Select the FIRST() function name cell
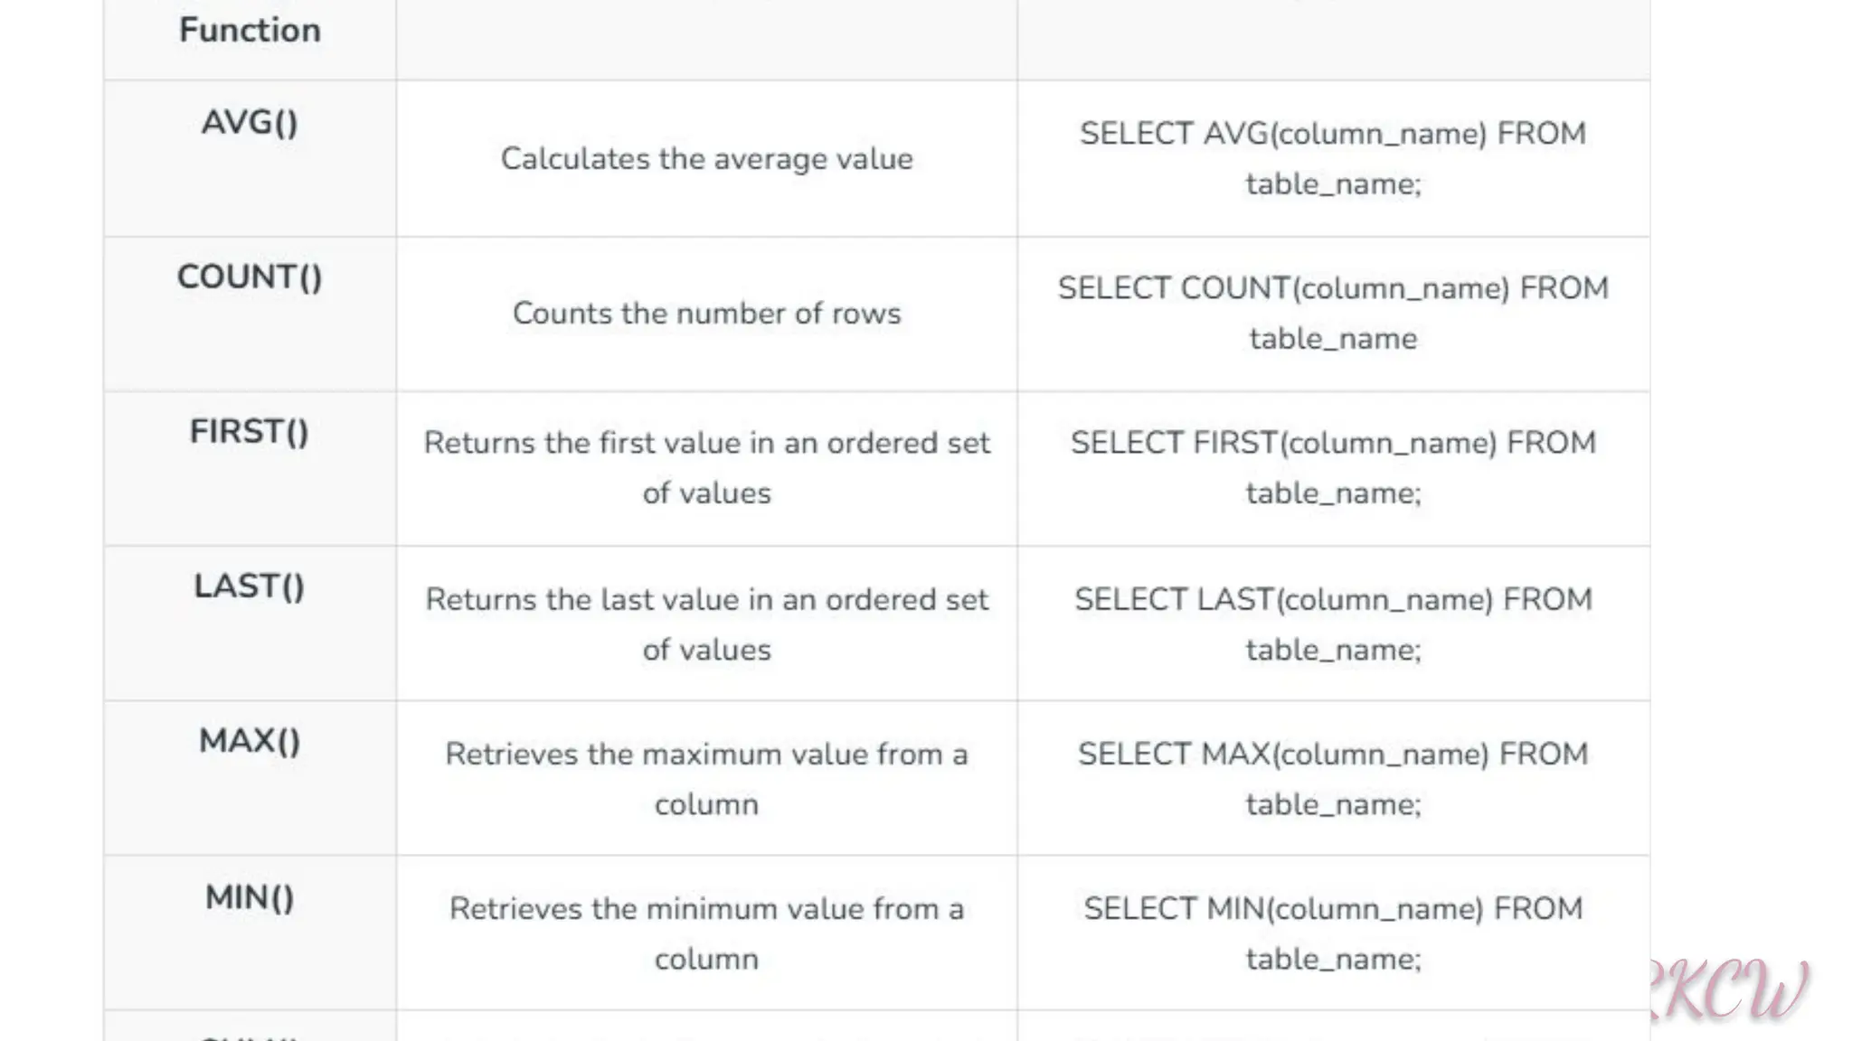 point(250,431)
